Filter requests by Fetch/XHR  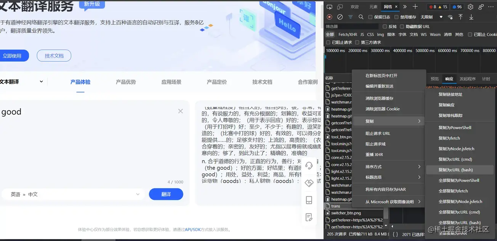[x=348, y=35]
